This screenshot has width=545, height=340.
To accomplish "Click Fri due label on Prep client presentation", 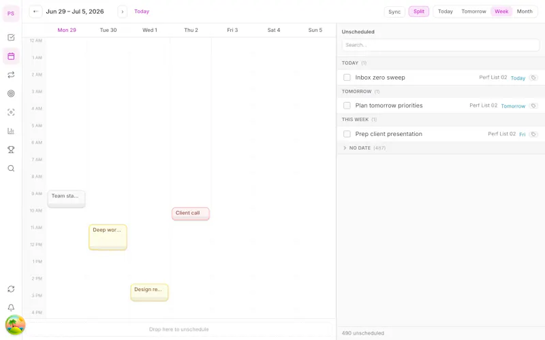I will (x=522, y=135).
